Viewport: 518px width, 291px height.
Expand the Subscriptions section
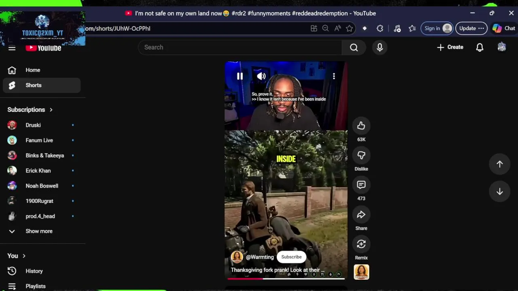pyautogui.click(x=30, y=110)
